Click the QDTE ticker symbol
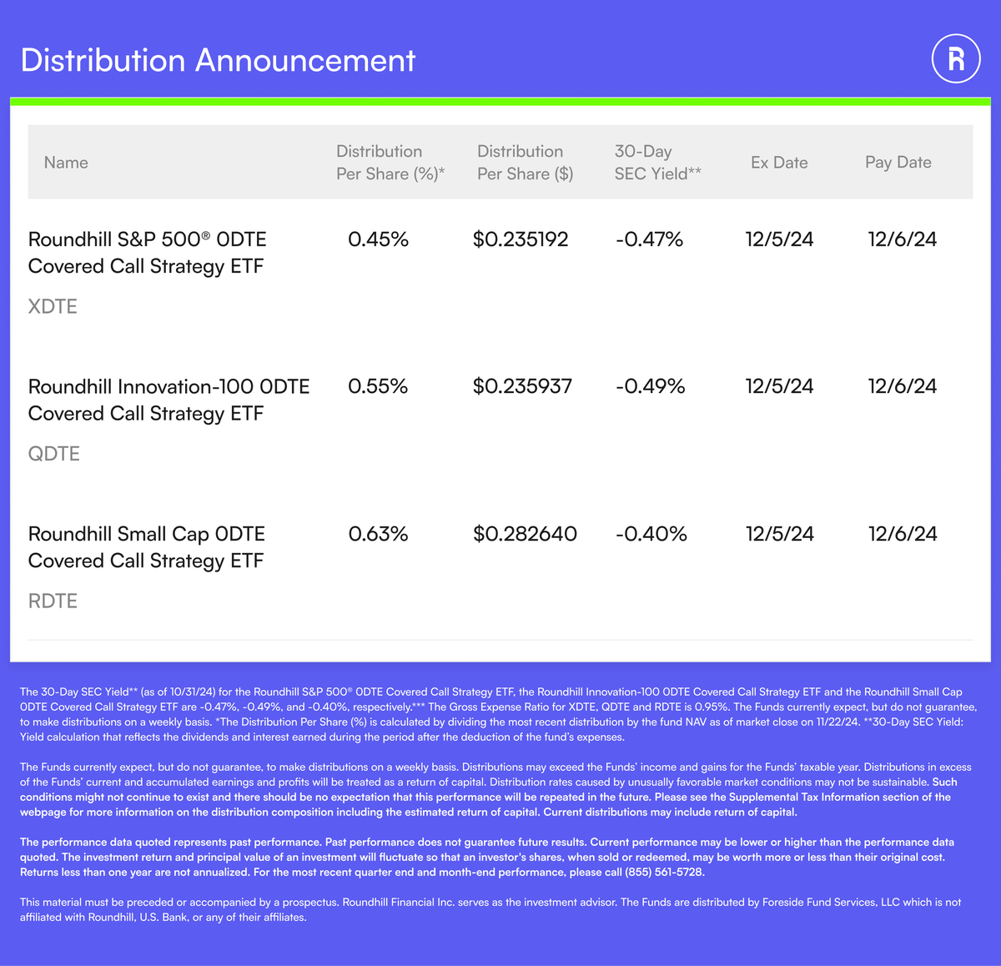The height and width of the screenshot is (966, 1001). (x=54, y=454)
